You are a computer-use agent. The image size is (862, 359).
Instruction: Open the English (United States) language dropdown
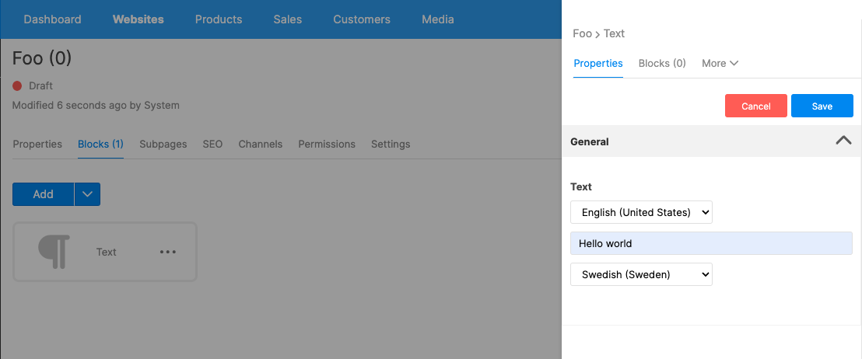[641, 212]
